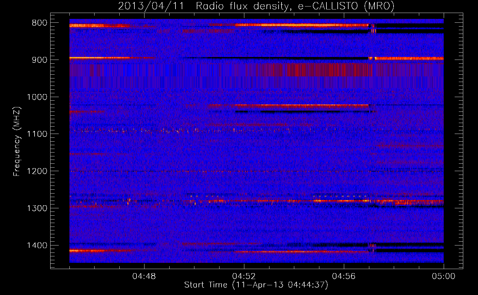Click the 1000 frequency tick label
This screenshot has height=295, width=478.
(37, 97)
